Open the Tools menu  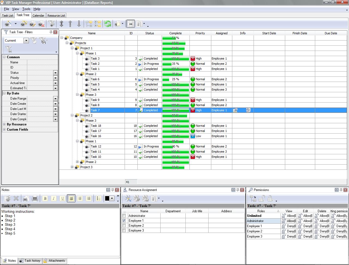pos(26,9)
